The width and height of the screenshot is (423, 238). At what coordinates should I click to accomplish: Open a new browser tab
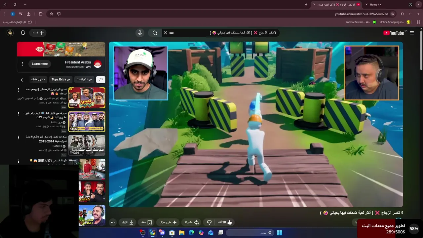click(306, 5)
